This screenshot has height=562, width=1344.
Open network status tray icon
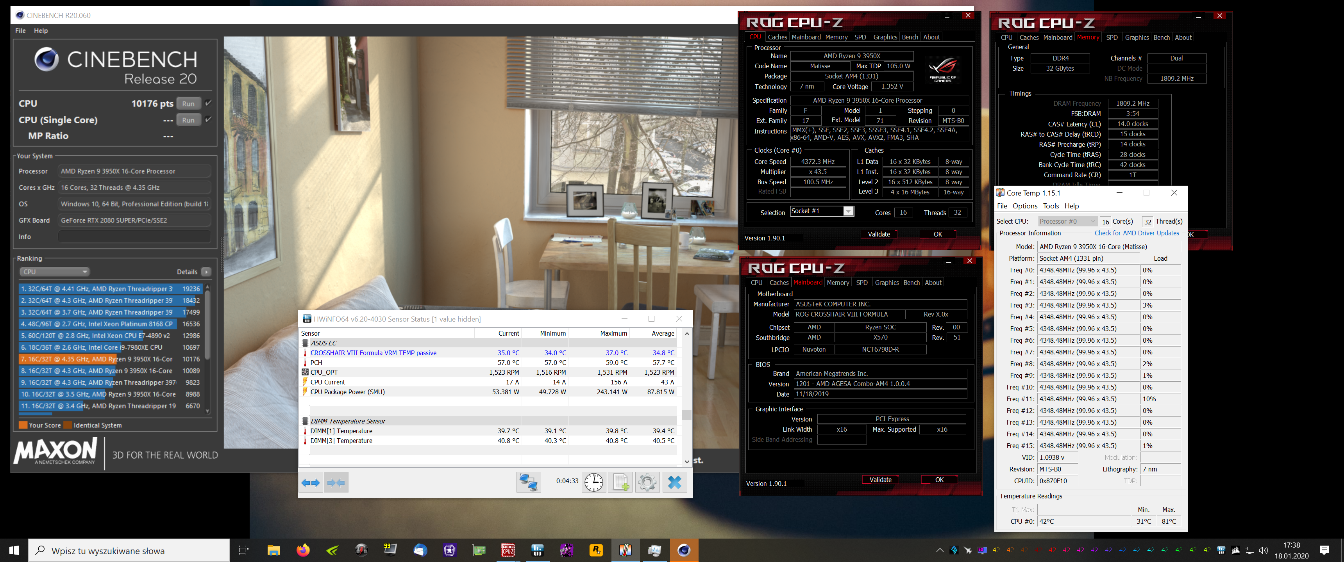1249,550
